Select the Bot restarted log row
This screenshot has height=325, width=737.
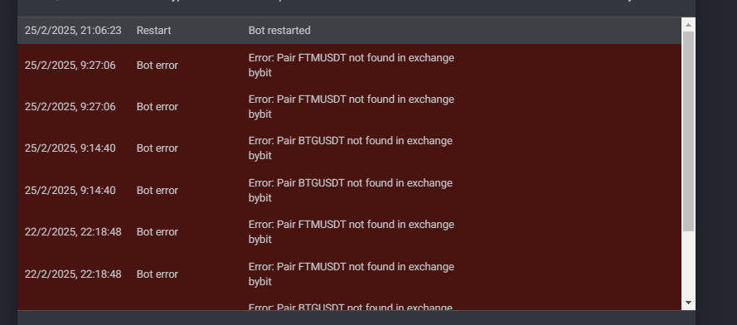pyautogui.click(x=349, y=31)
